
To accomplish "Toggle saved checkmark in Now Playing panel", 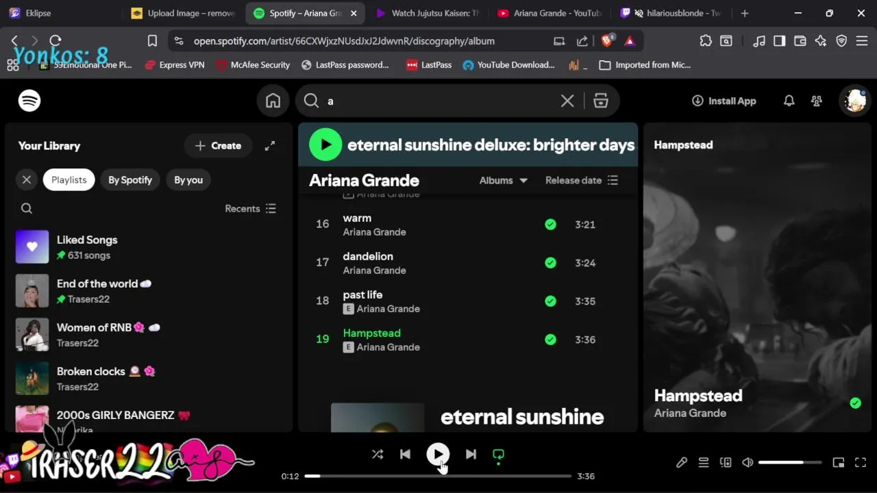I will (855, 403).
